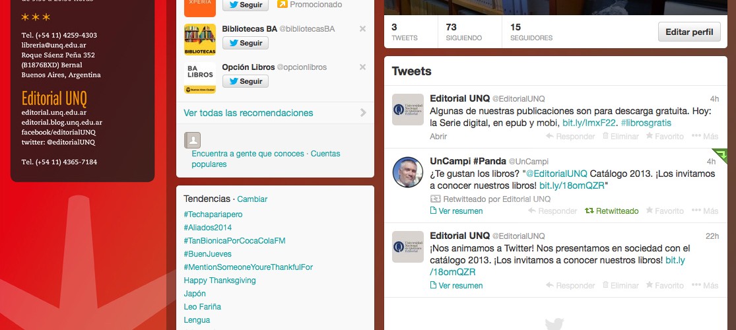Image resolution: width=736 pixels, height=330 pixels.
Task: Open #librosgratis hashtag
Action: point(646,123)
